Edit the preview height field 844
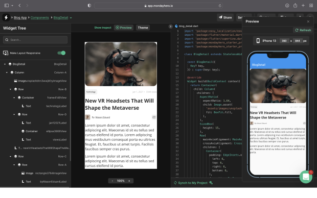This screenshot has width=317, height=198. pyautogui.click(x=298, y=41)
